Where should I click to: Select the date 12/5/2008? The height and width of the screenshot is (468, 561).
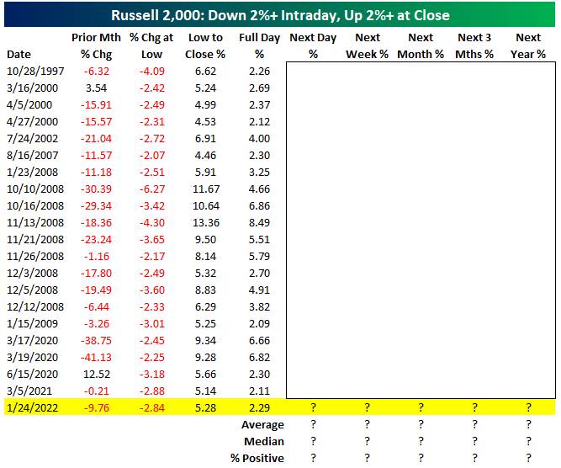(x=32, y=290)
